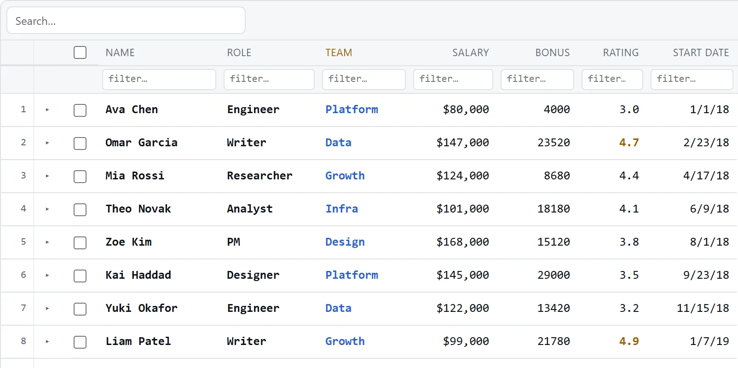Image resolution: width=738 pixels, height=368 pixels.
Task: Click the TEAM filter field
Action: pyautogui.click(x=364, y=79)
